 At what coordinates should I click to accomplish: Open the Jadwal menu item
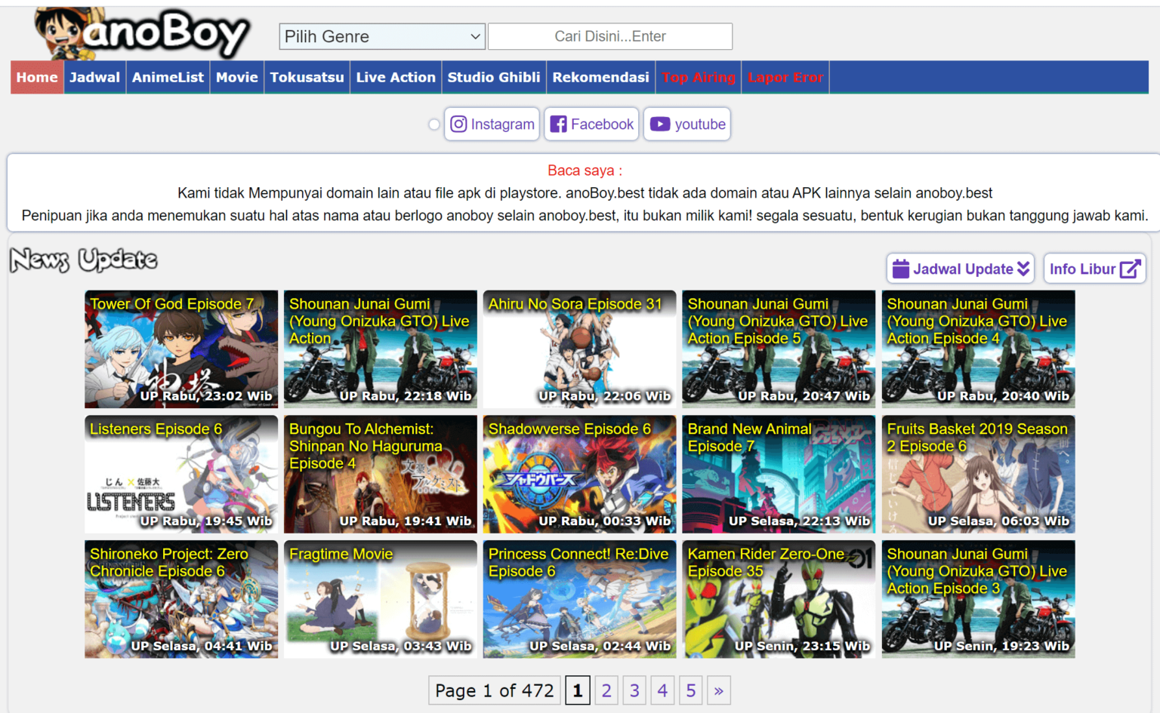point(94,77)
